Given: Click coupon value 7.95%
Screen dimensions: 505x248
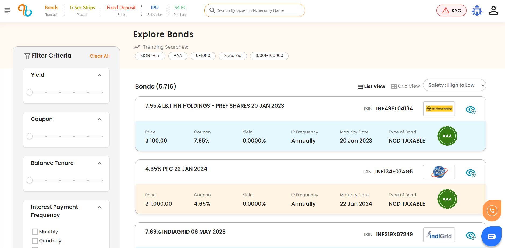Looking at the screenshot, I should click(202, 141).
